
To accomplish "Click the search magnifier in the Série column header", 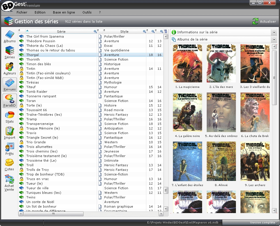I will tap(95, 32).
